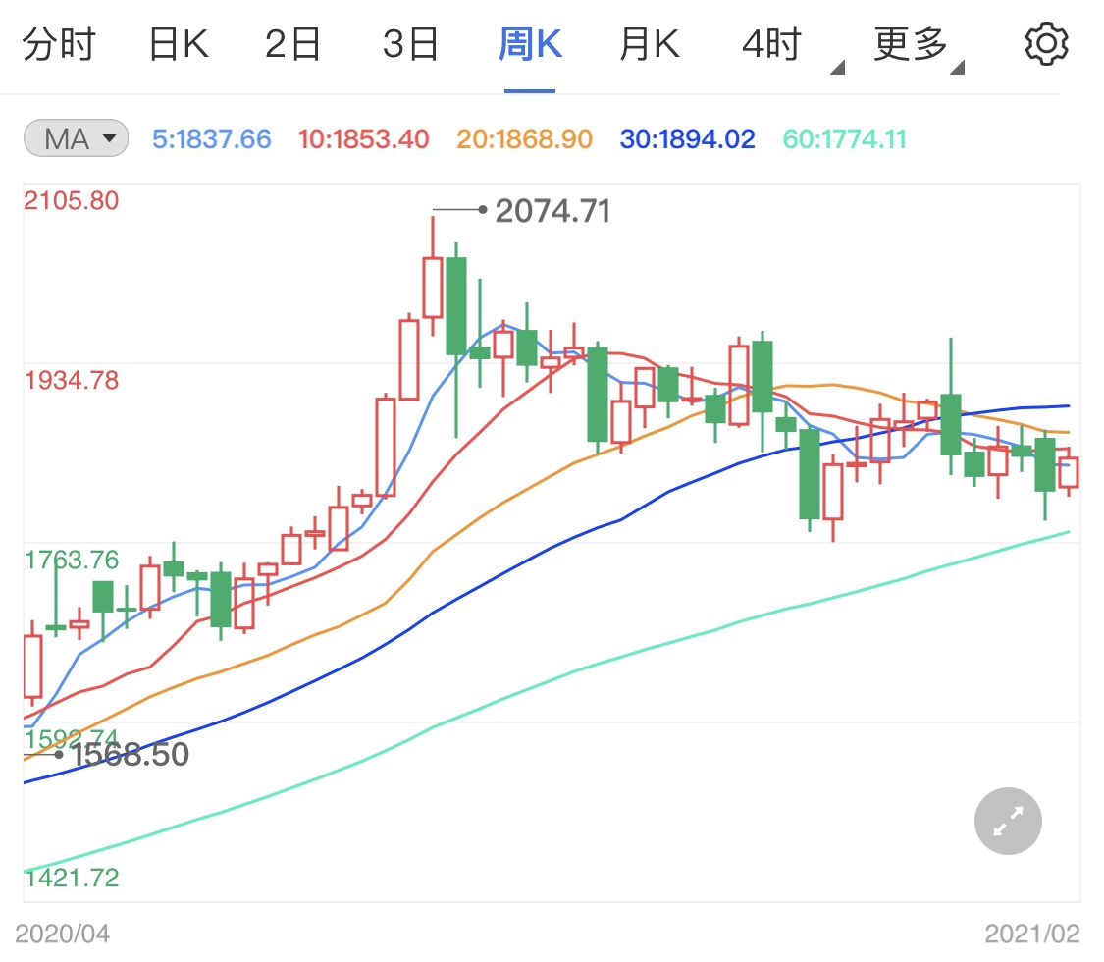Open the 更多 (more) menu
This screenshot has height=962, width=1104.
[x=908, y=42]
